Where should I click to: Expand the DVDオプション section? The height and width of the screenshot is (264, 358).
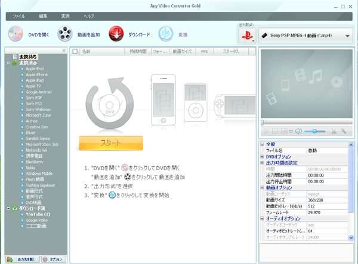[262, 156]
